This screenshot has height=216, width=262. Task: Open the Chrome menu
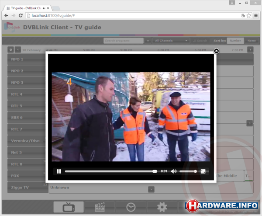256,16
